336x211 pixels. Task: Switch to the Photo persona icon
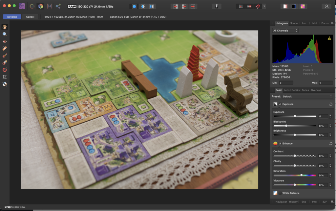pos(22,6)
